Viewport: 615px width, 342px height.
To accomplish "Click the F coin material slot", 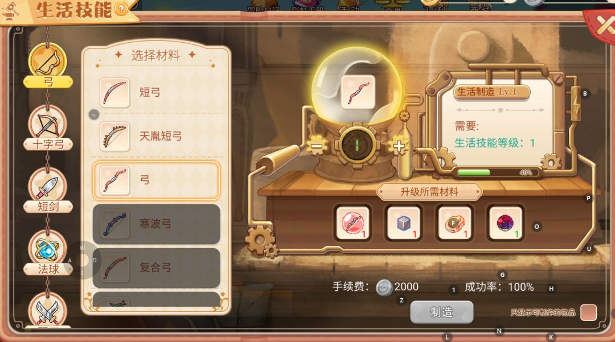I will [x=454, y=222].
